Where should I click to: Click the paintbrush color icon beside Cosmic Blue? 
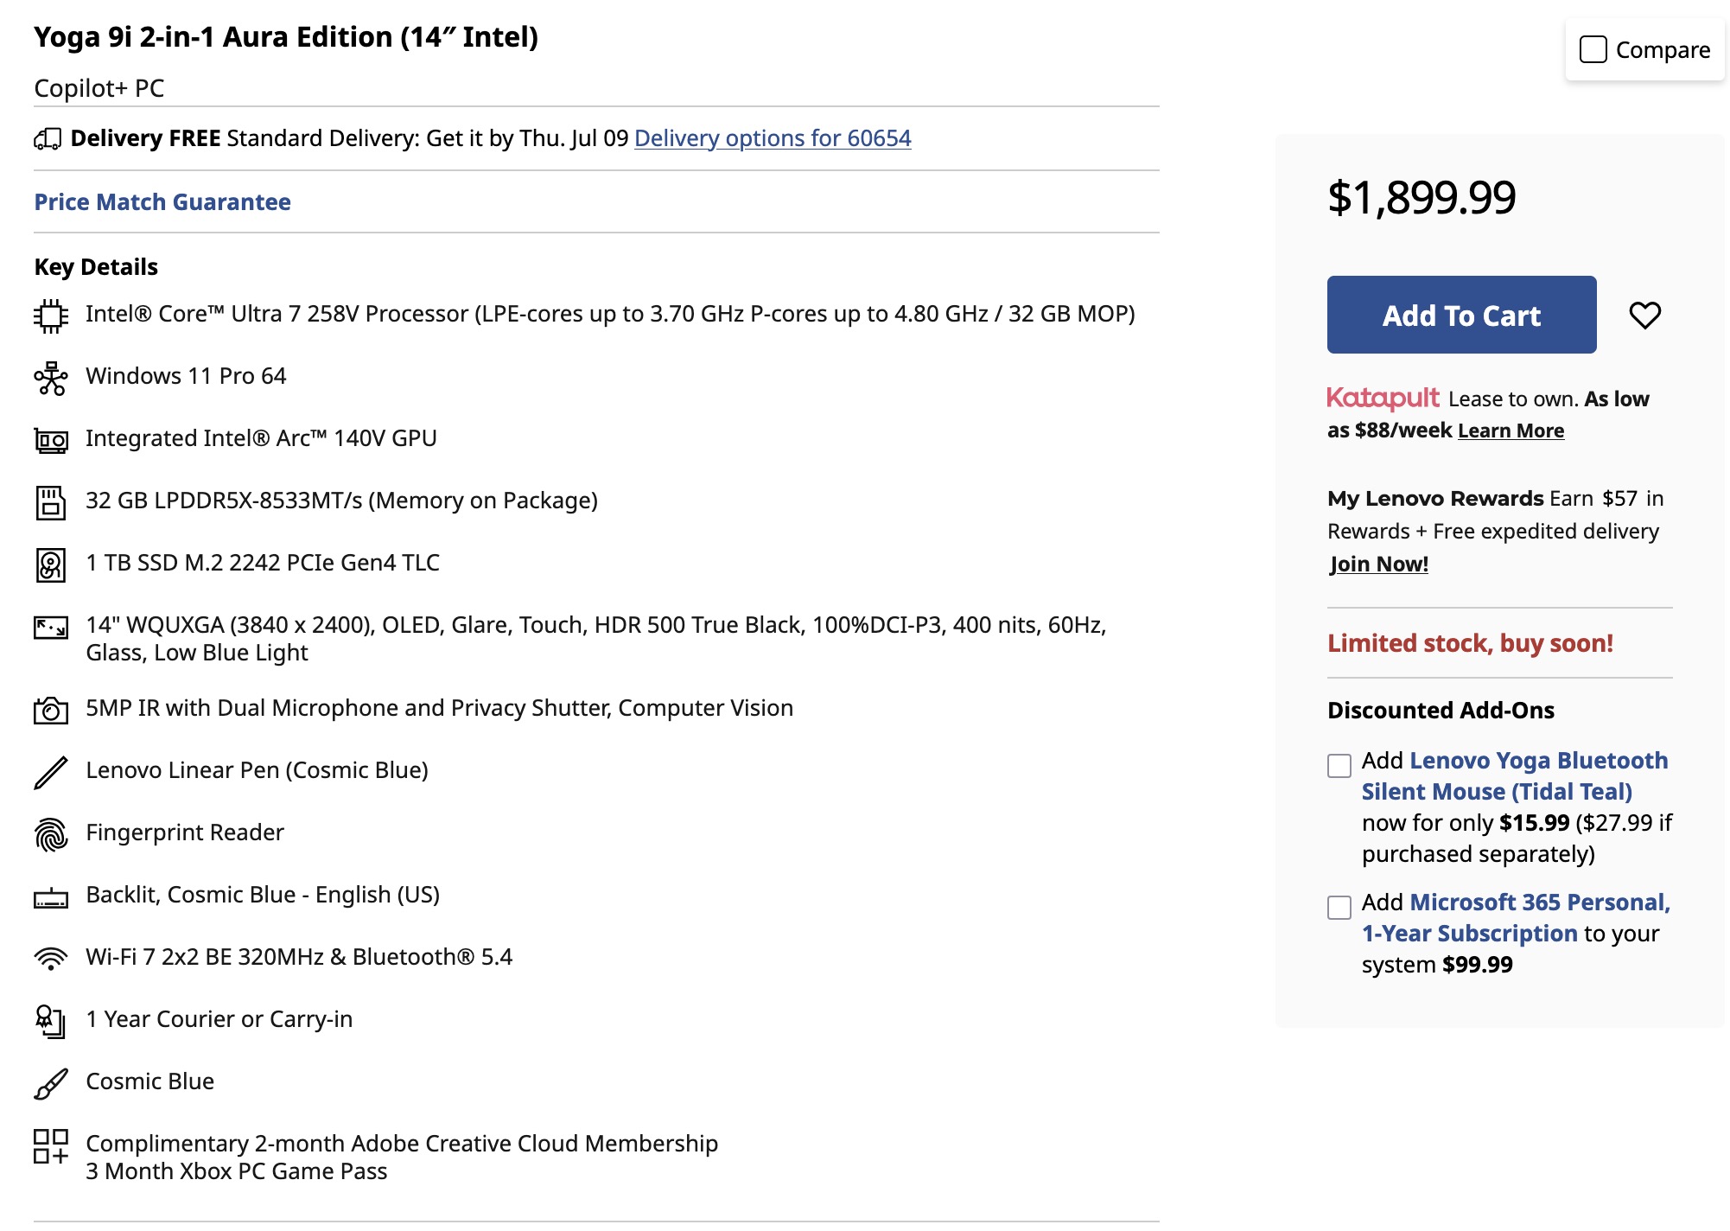[x=51, y=1083]
